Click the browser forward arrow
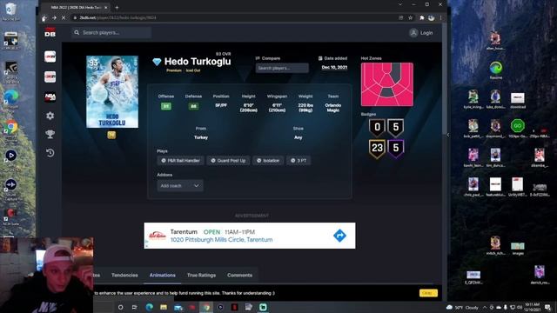The image size is (557, 313). point(54,17)
